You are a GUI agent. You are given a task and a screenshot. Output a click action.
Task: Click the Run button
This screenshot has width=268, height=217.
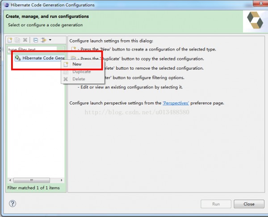pos(216,204)
